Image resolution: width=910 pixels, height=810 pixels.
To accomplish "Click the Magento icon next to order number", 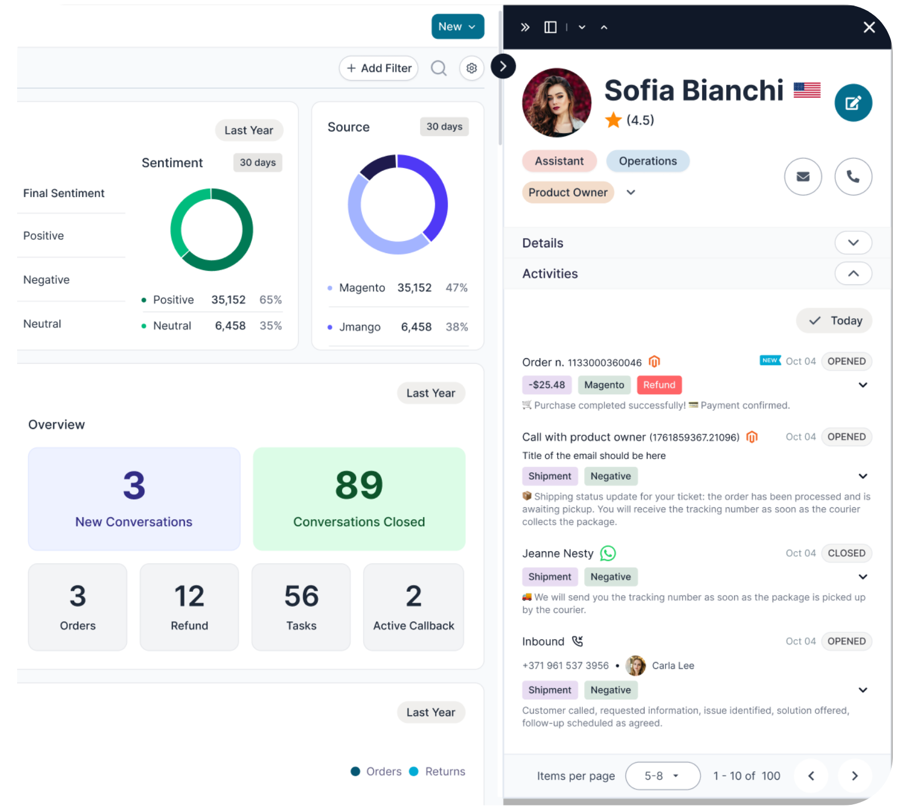I will tap(654, 362).
